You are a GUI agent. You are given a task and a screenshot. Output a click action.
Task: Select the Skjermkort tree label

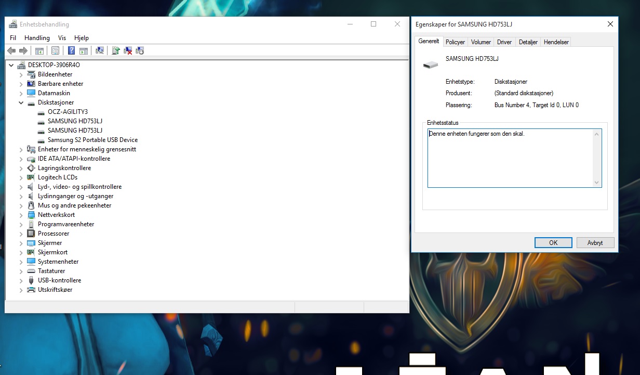(53, 252)
